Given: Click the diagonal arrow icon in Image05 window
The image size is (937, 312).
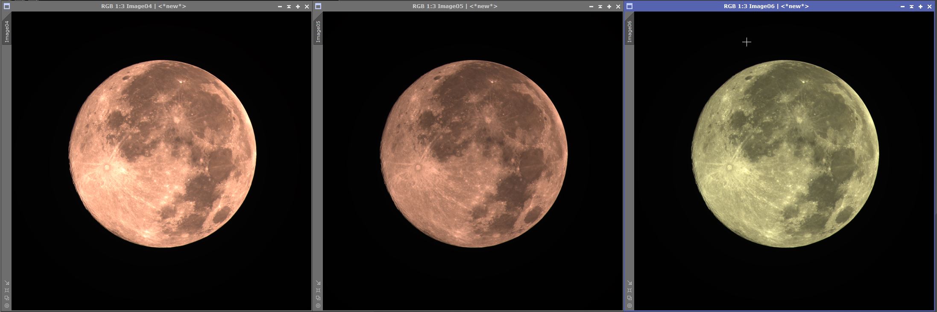Looking at the screenshot, I should [x=318, y=283].
